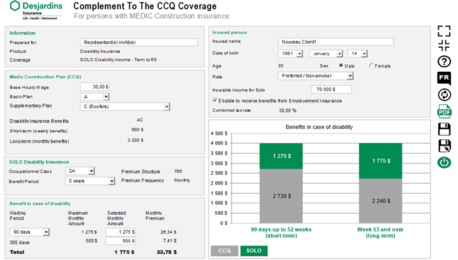Click the circular refresh/reset icon
Viewport: 458px width, 260px height.
(444, 95)
